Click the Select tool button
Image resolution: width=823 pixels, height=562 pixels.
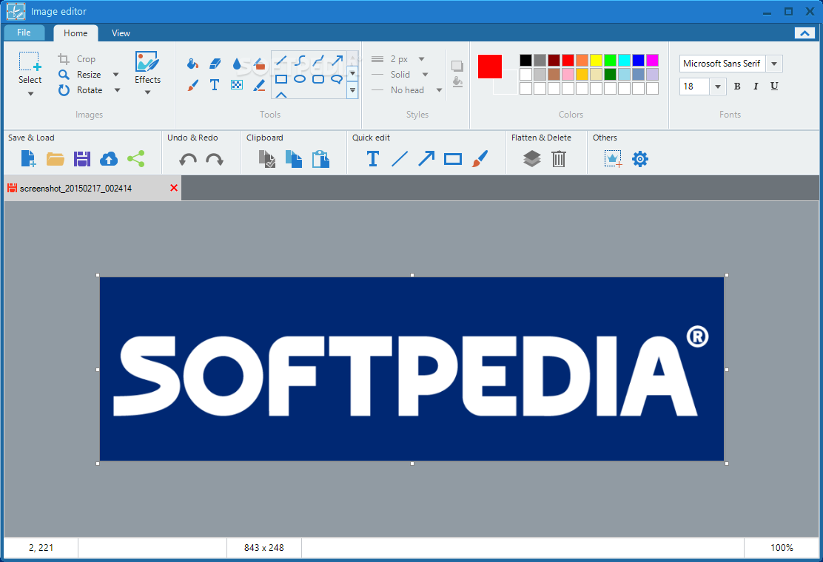[30, 67]
